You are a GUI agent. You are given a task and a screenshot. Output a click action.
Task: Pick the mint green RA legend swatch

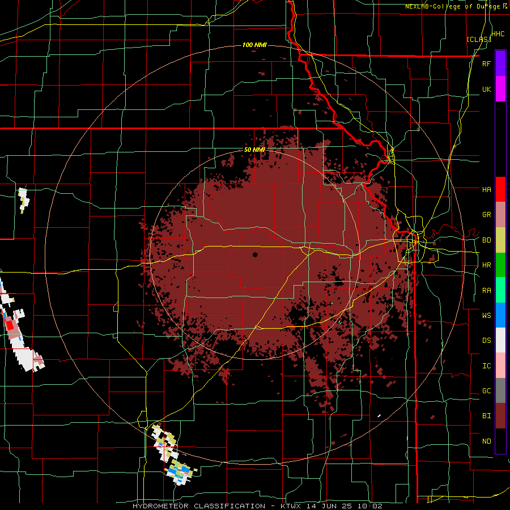click(500, 290)
